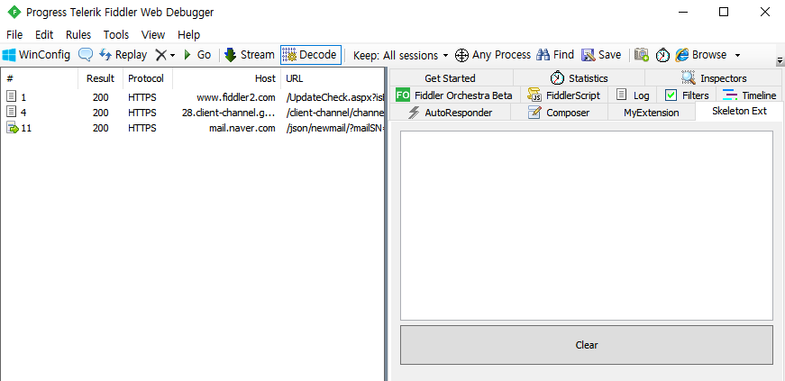Open the Rules menu
This screenshot has width=785, height=381.
(78, 34)
